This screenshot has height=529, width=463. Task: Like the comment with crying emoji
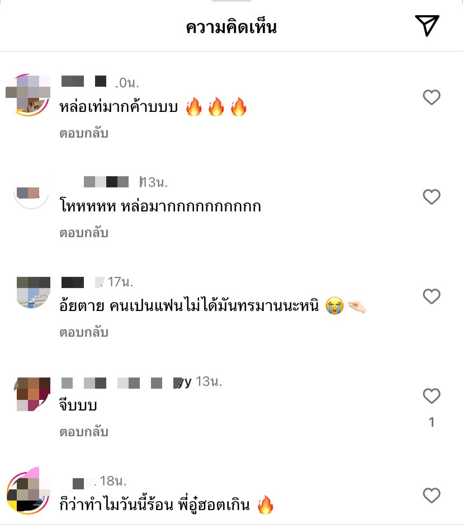(x=432, y=296)
